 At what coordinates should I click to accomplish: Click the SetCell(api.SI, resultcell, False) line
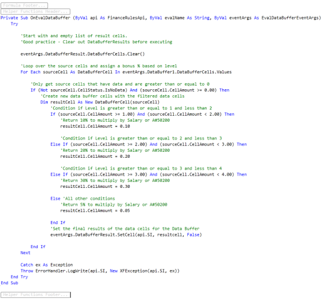click(x=126, y=235)
